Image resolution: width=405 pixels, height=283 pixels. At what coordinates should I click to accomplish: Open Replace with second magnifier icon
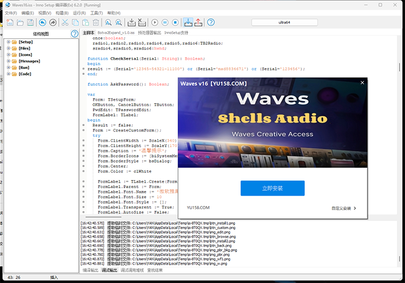coord(119,23)
